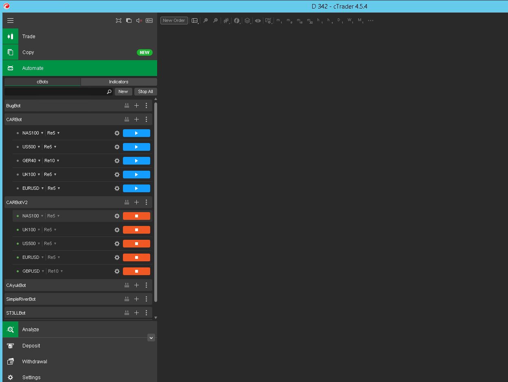
Task: Open the Analyze section
Action: click(80, 330)
